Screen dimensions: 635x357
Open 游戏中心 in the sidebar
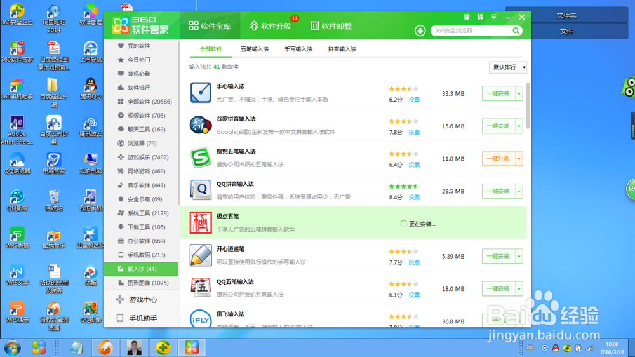click(141, 300)
